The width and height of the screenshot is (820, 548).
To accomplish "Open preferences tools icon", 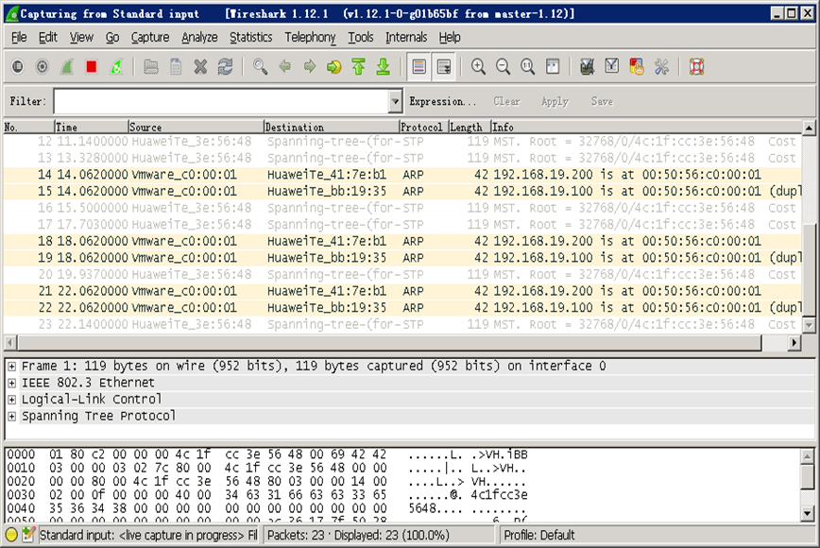I will [x=661, y=67].
